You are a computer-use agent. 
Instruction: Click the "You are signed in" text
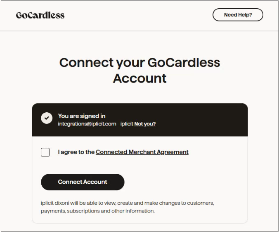pyautogui.click(x=82, y=116)
